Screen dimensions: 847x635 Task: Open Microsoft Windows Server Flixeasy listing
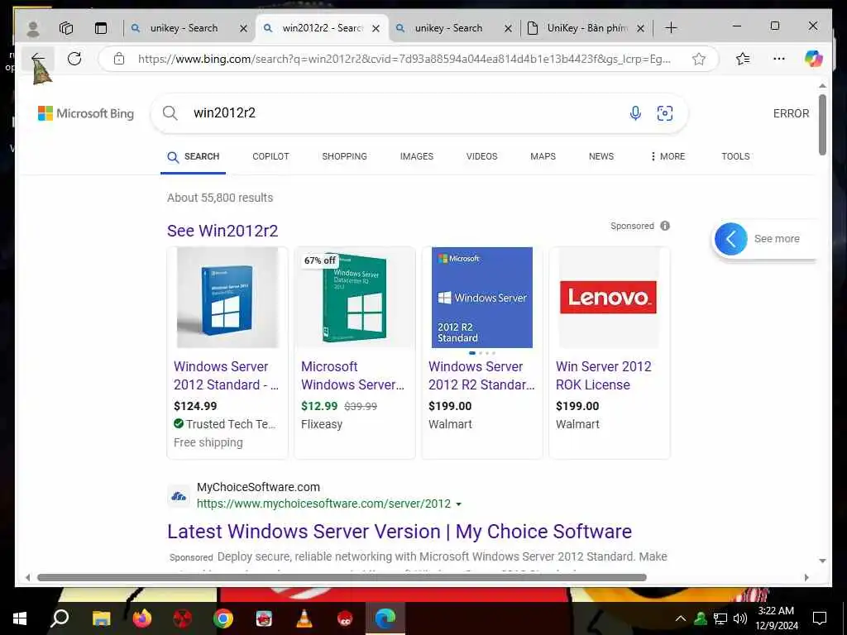pyautogui.click(x=352, y=375)
